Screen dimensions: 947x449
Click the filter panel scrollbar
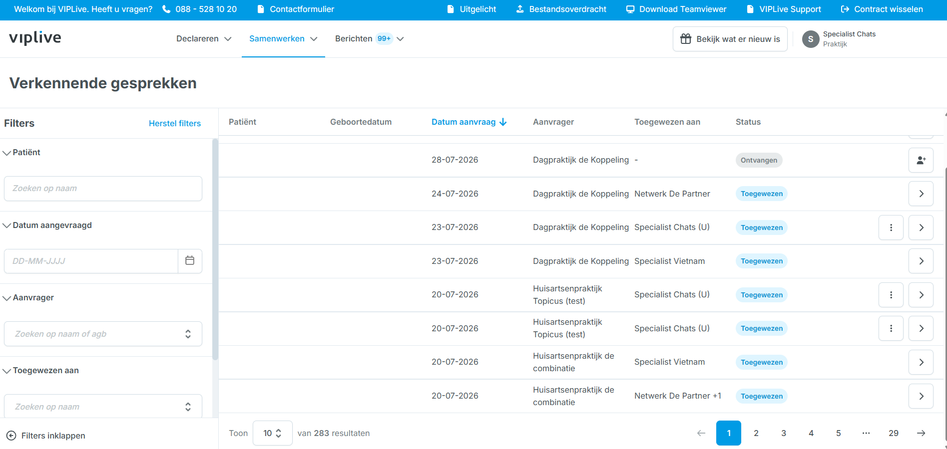click(215, 249)
